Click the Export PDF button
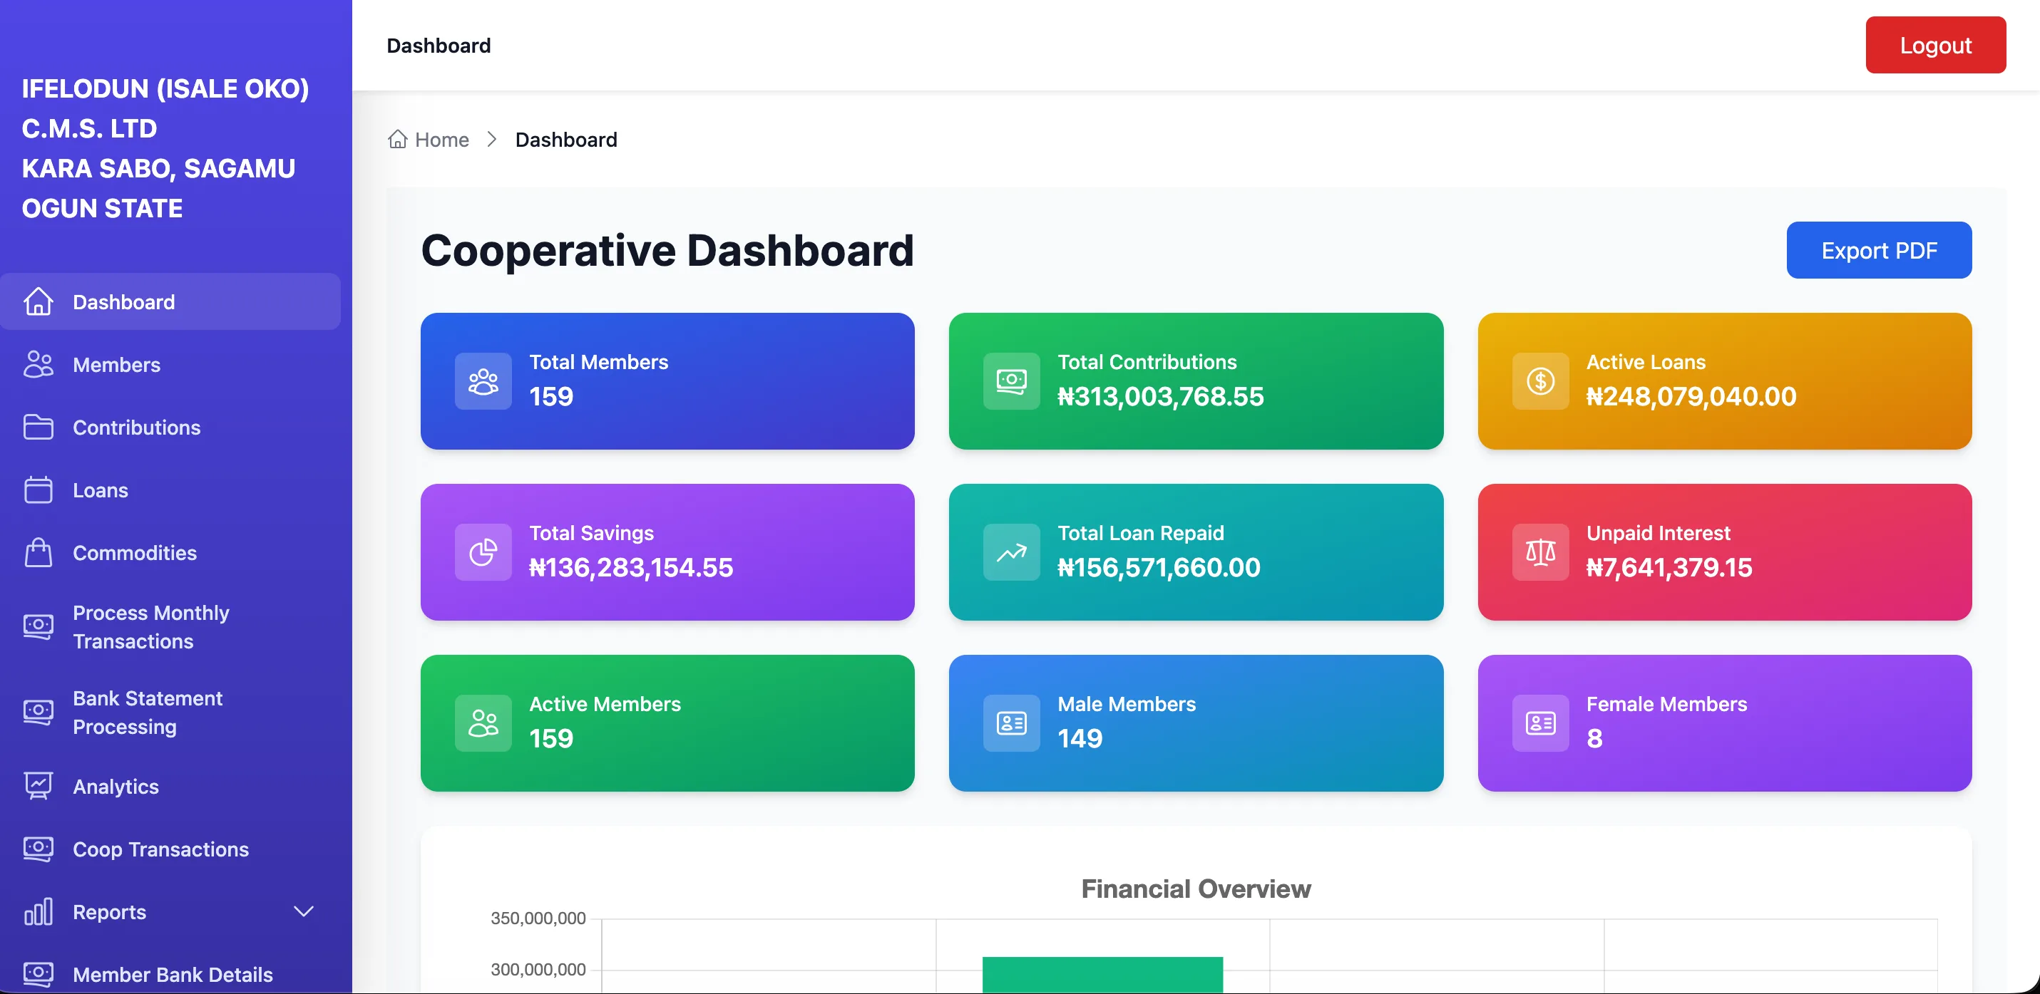The image size is (2040, 994). coord(1878,250)
